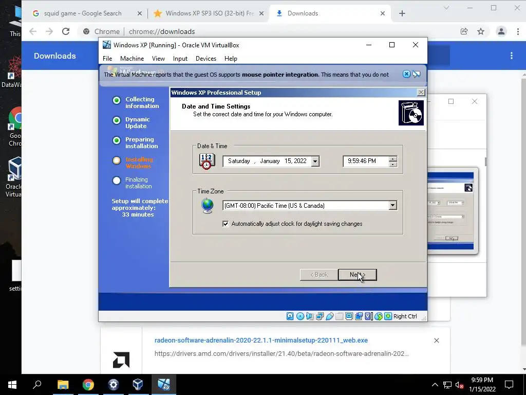The image size is (526, 395).
Task: Remove radeon download from list
Action: [x=437, y=340]
